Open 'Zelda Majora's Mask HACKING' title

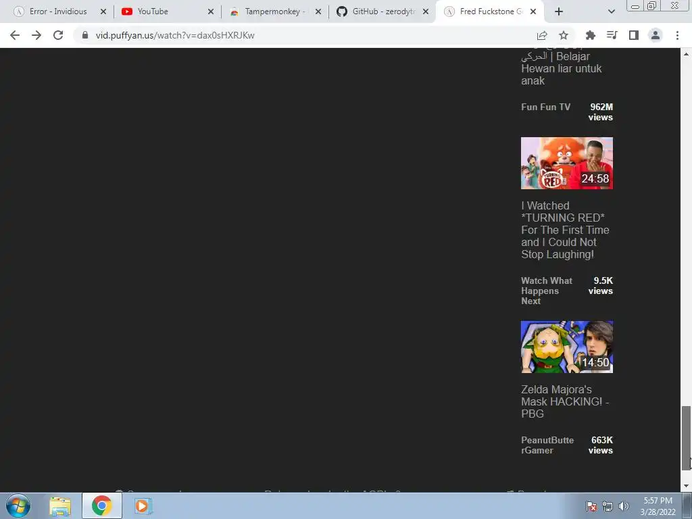[x=565, y=401]
